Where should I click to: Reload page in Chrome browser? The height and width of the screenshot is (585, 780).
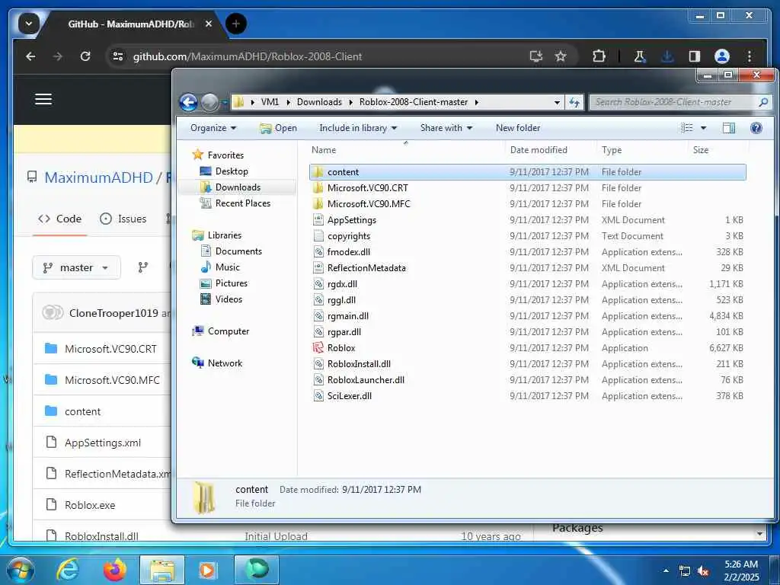[x=85, y=56]
